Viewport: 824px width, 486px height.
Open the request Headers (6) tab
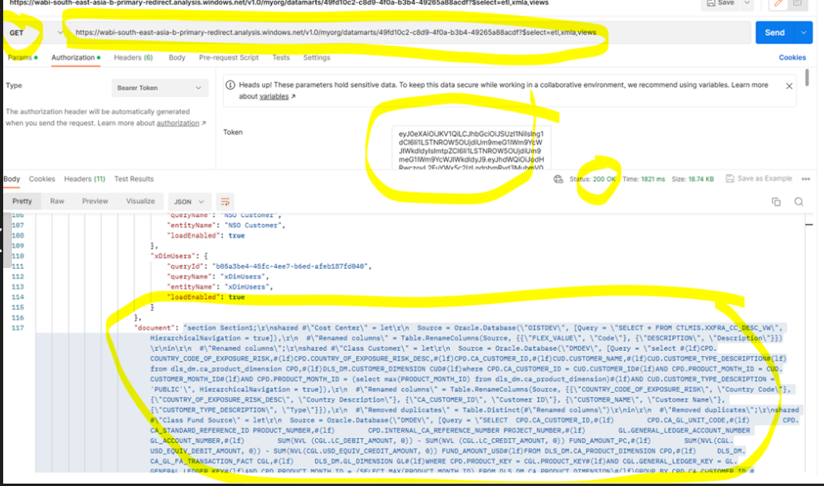pos(134,58)
